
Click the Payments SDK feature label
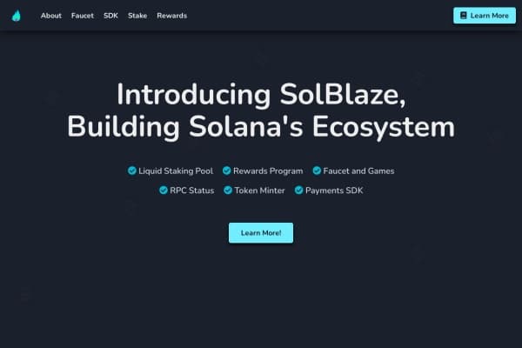334,191
